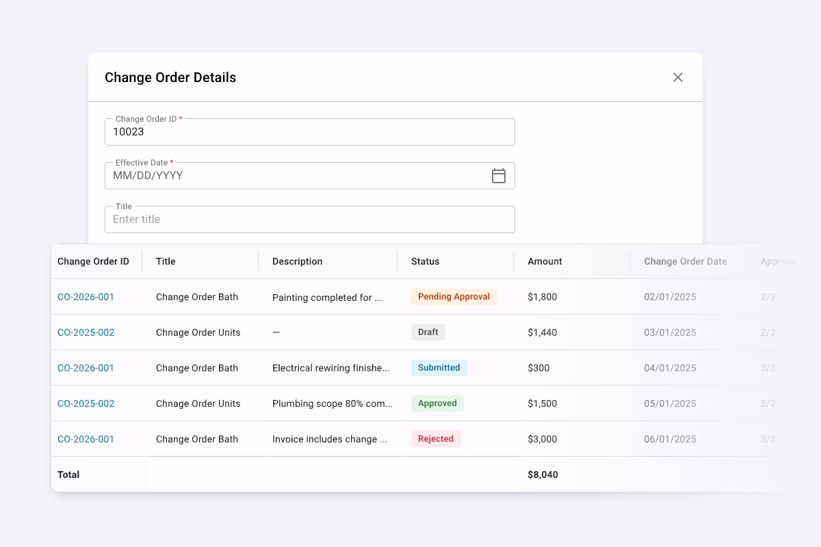Screen dimensions: 821x547
Task: Click the $300 amount cell
Action: [x=538, y=368]
